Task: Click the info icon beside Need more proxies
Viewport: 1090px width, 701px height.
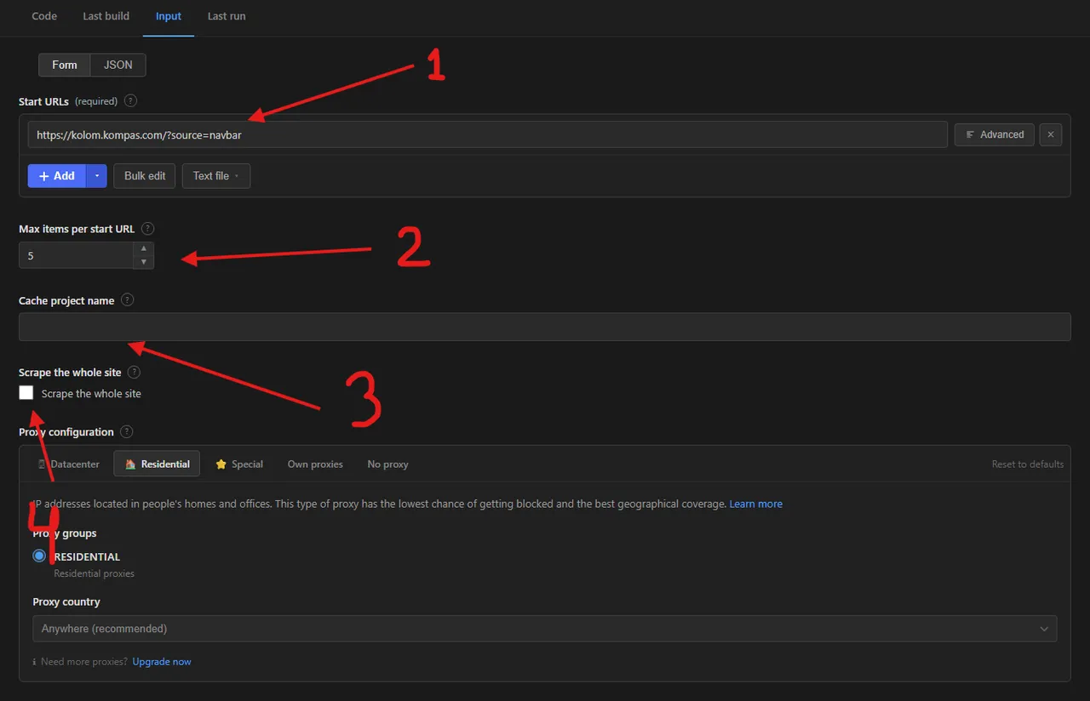Action: (x=35, y=662)
